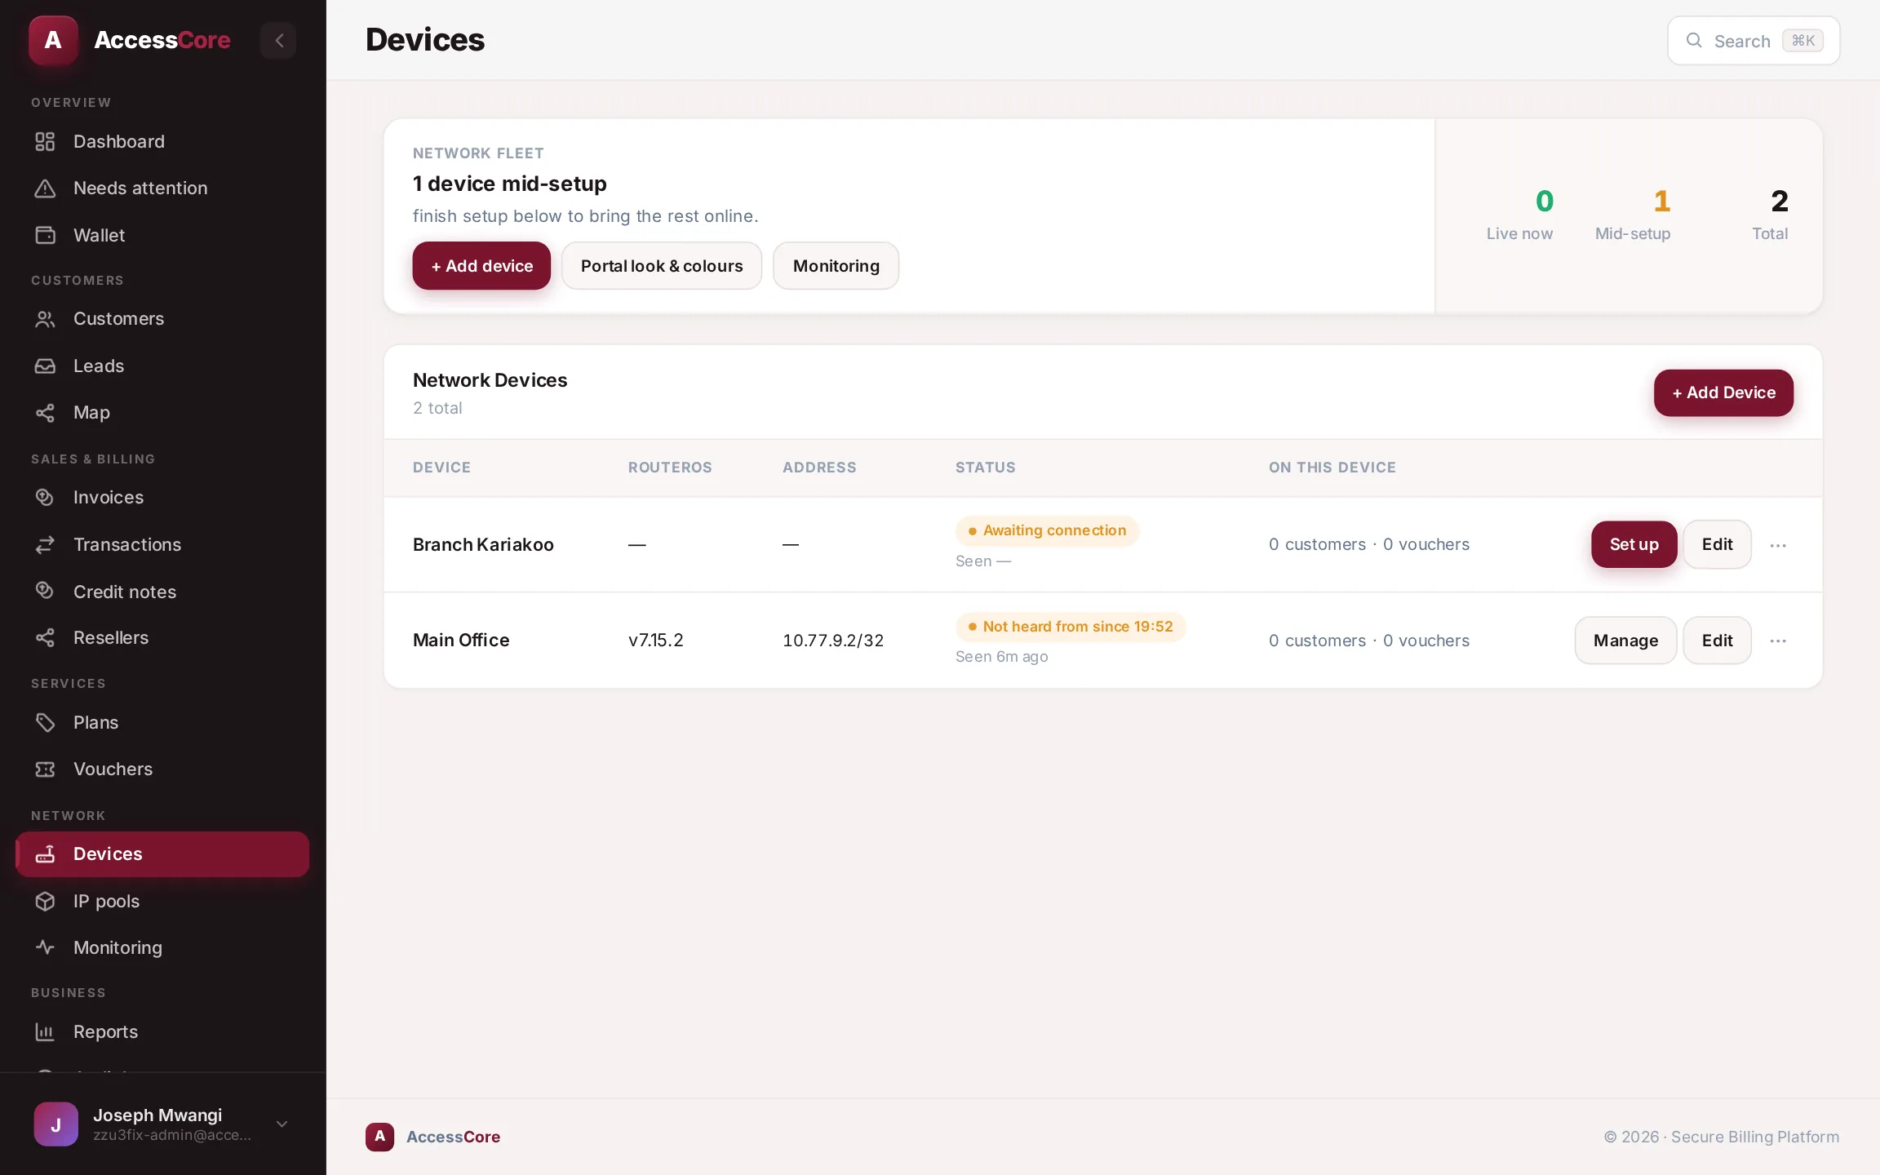The height and width of the screenshot is (1175, 1880).
Task: Click the Plans tag icon
Action: [45, 722]
